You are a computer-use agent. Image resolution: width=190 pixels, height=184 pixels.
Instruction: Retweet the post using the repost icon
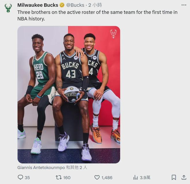tap(58, 177)
